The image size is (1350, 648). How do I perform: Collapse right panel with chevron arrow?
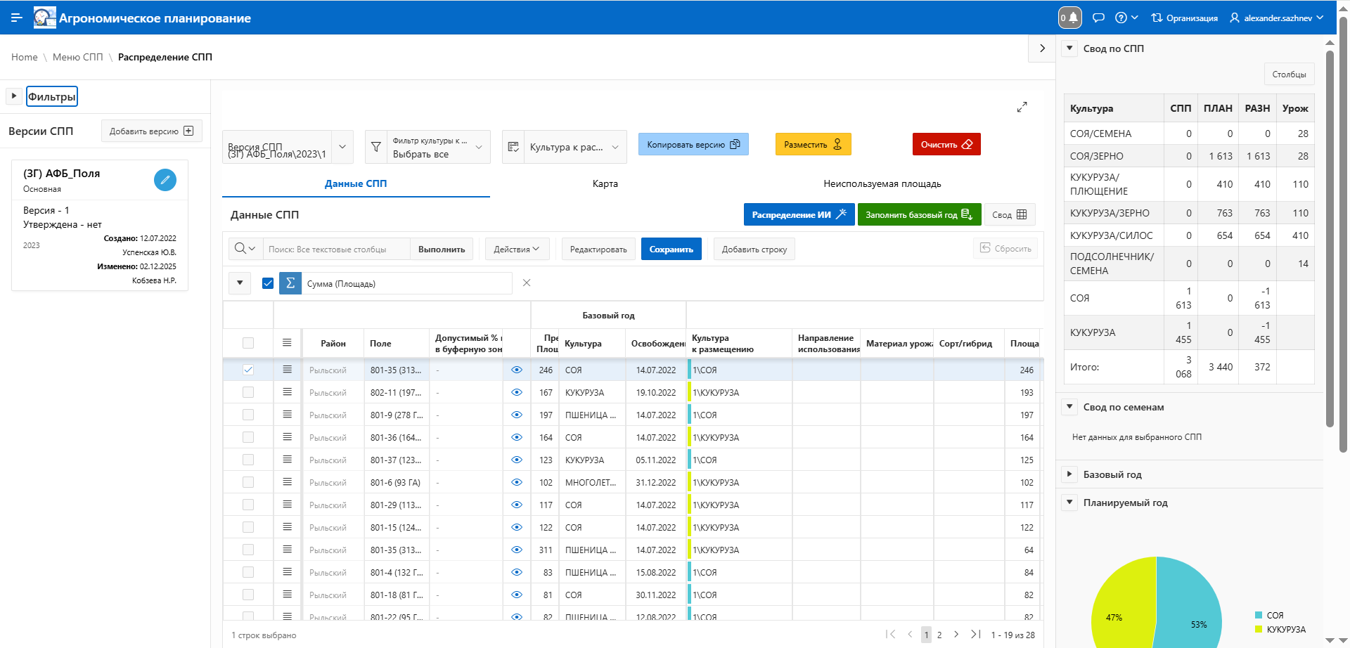point(1042,48)
